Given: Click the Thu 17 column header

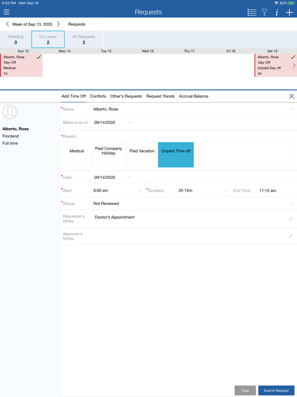Looking at the screenshot, I should [x=189, y=51].
